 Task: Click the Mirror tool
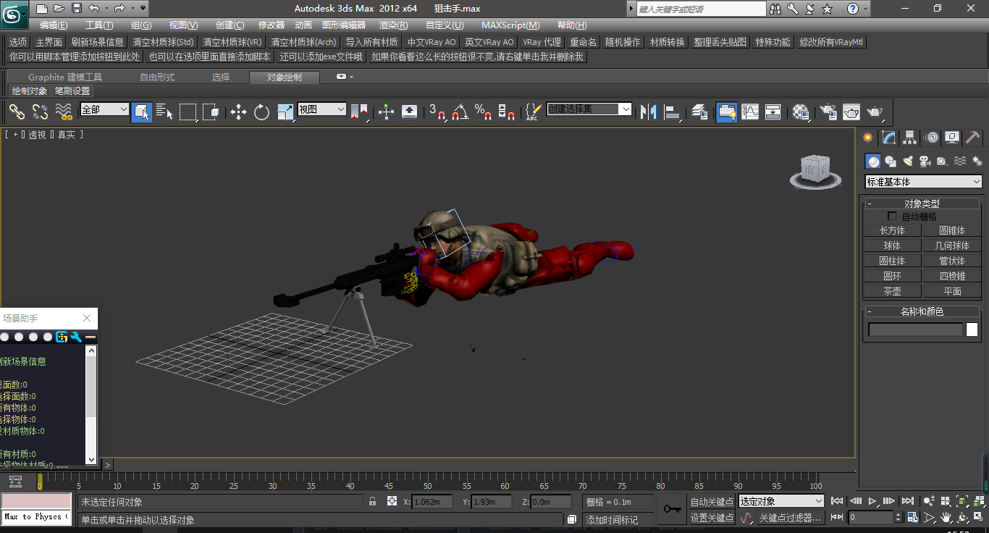pyautogui.click(x=649, y=112)
